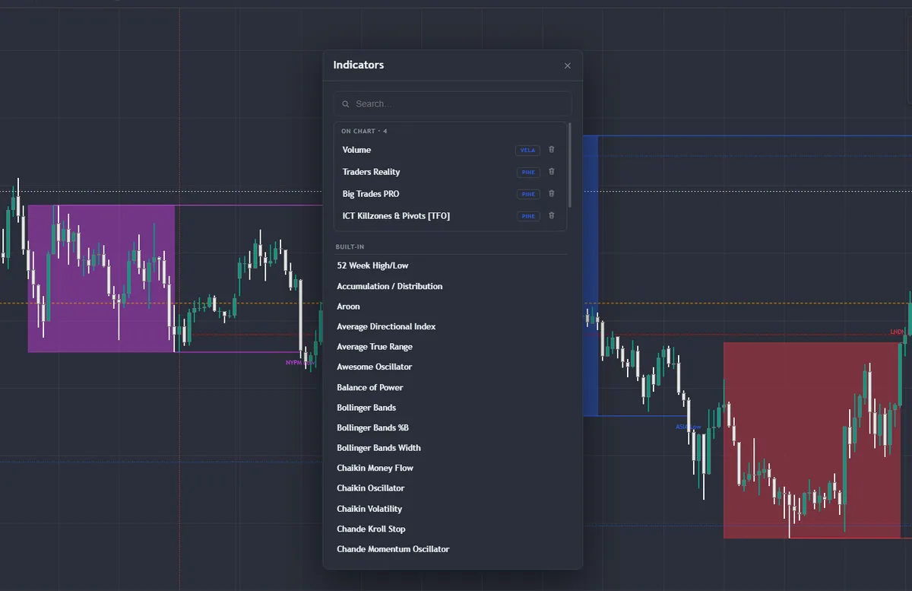Click the red killzone box on chart
The image size is (912, 591).
[812, 440]
